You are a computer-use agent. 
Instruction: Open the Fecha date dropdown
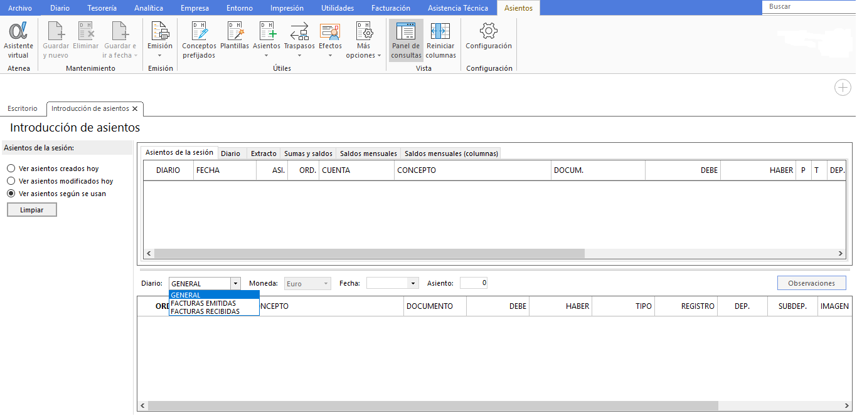coord(413,284)
